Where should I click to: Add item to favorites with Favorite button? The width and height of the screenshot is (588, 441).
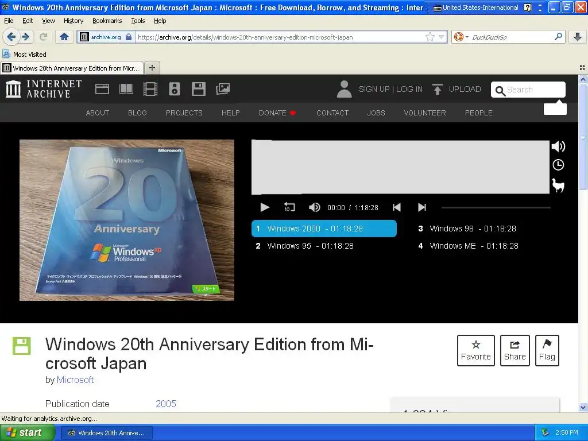coord(476,350)
